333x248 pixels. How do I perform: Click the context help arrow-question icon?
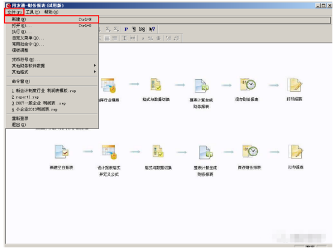pyautogui.click(x=152, y=29)
